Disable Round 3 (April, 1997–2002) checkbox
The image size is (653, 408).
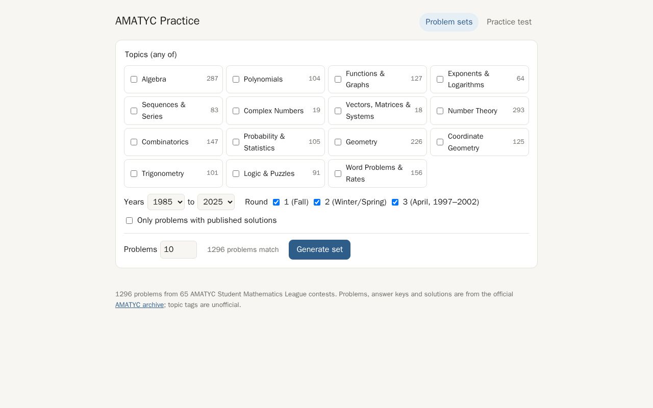point(395,202)
